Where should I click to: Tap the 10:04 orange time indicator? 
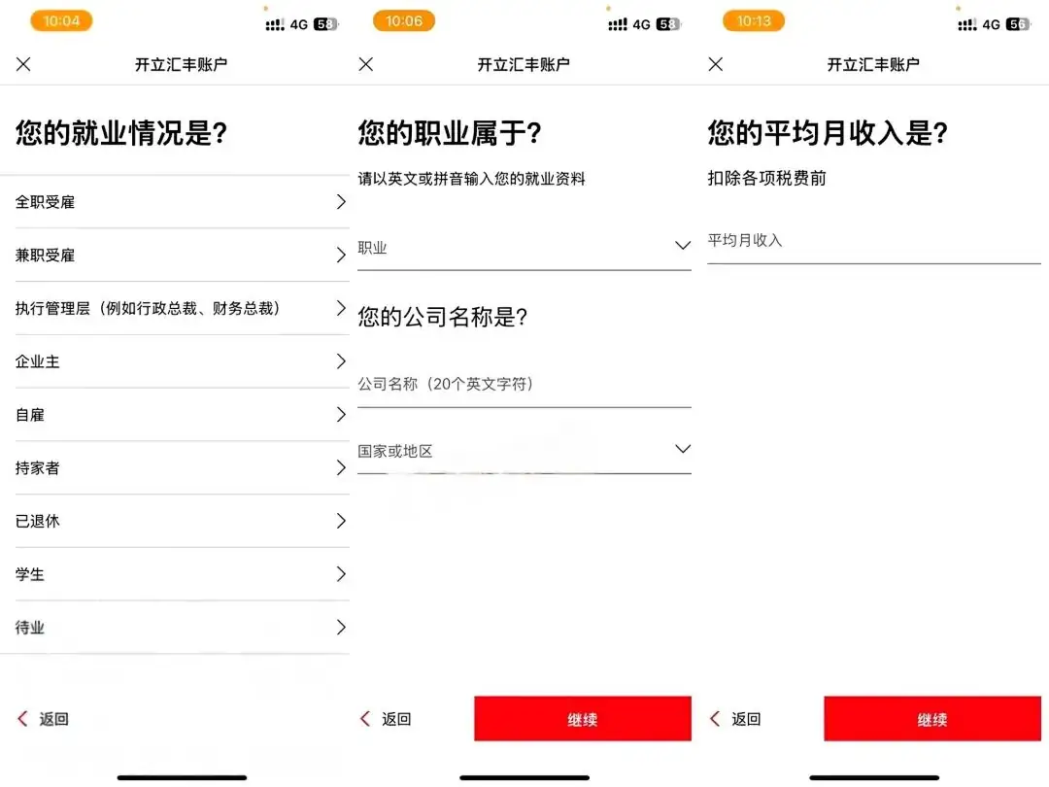tap(61, 20)
